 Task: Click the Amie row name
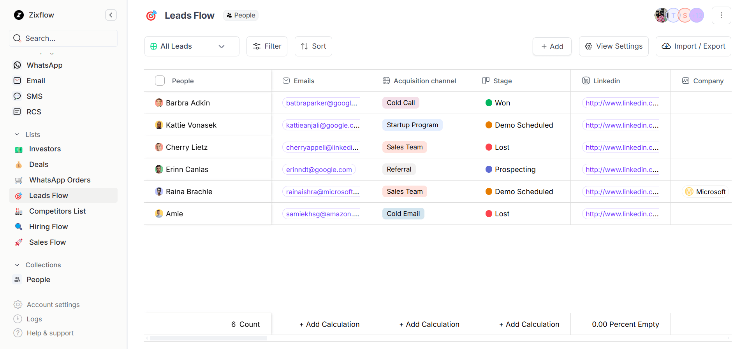tap(174, 214)
